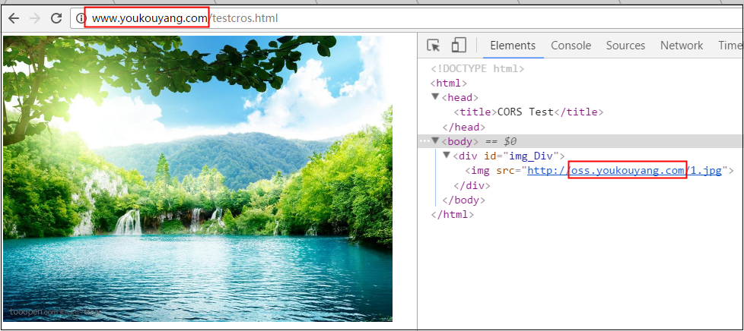
Task: Collapse the img_Div div node arrow
Action: click(447, 155)
